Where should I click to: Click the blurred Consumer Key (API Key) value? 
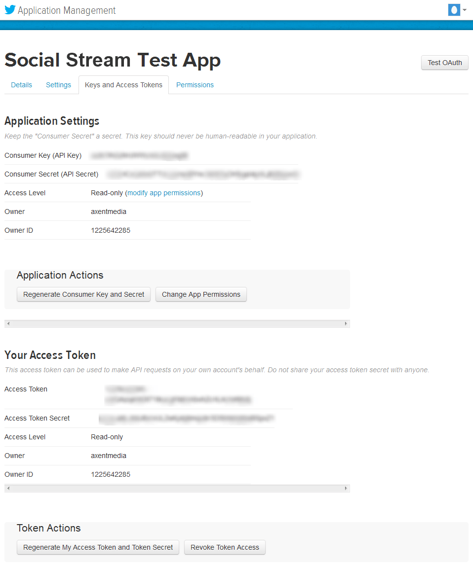139,155
